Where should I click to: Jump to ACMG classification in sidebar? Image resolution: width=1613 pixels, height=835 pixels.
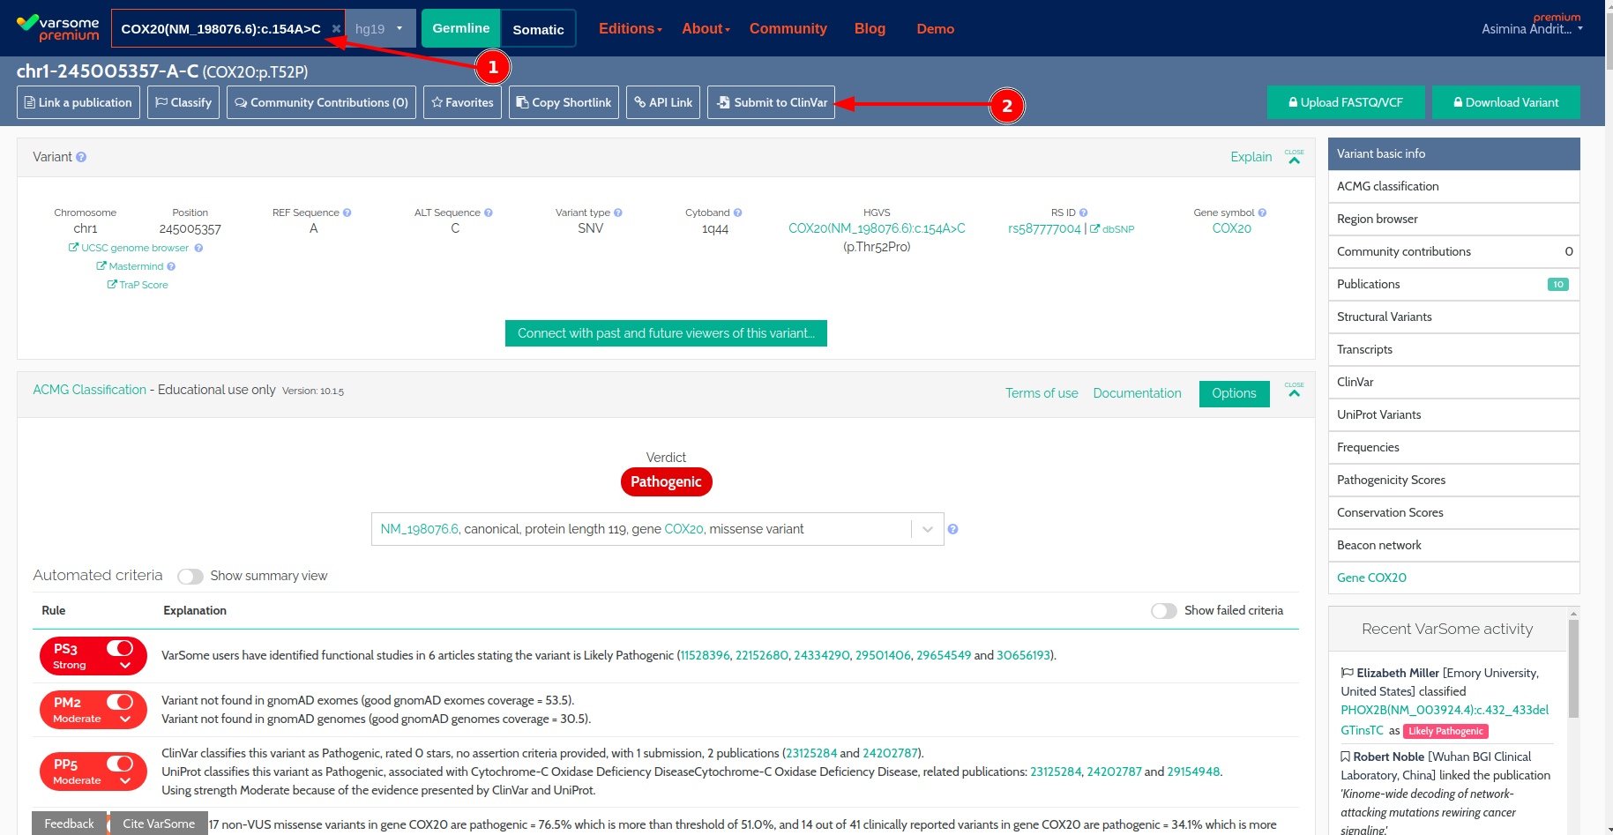1453,186
